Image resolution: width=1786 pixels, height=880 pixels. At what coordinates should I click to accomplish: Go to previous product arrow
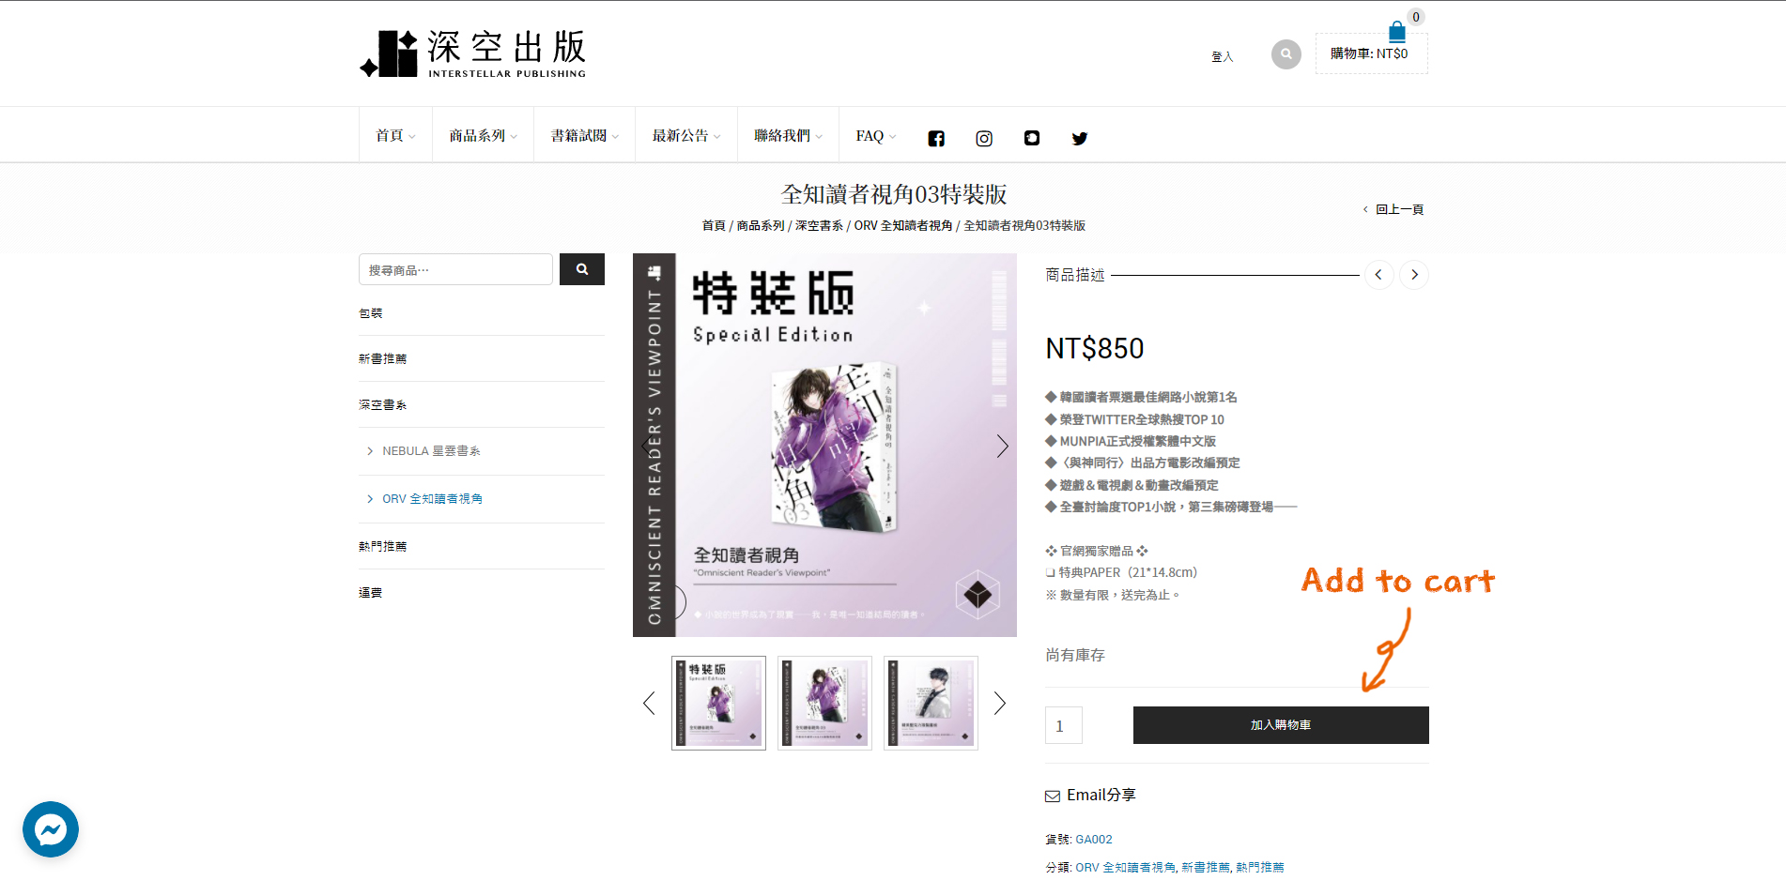pos(1378,275)
